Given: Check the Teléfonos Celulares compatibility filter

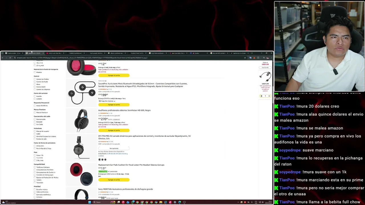Looking at the screenshot, I should pos(35,167).
